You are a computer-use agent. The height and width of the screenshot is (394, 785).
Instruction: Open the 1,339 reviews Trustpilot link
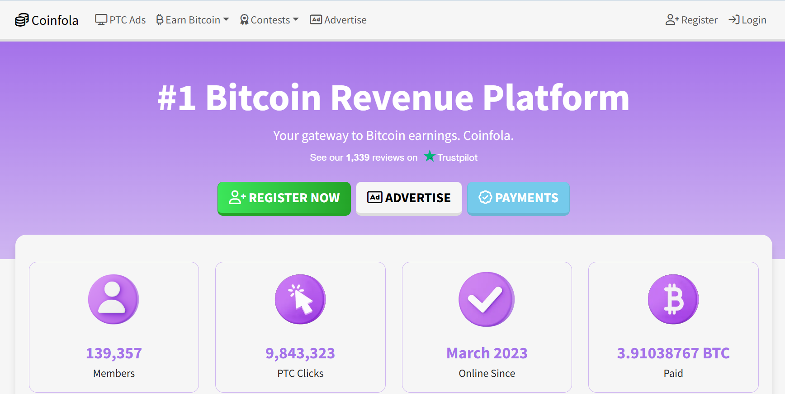point(393,157)
